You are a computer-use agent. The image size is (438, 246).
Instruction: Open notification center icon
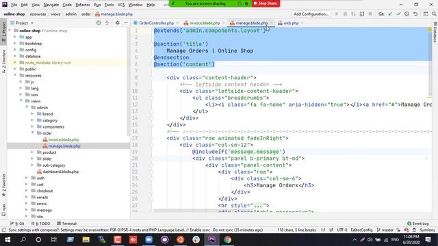428,240
